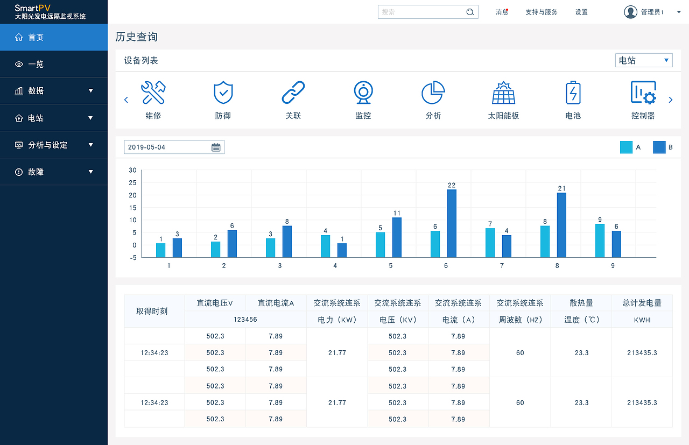Expand the 故障 sidebar submenu arrow
The width and height of the screenshot is (689, 445).
(x=90, y=171)
